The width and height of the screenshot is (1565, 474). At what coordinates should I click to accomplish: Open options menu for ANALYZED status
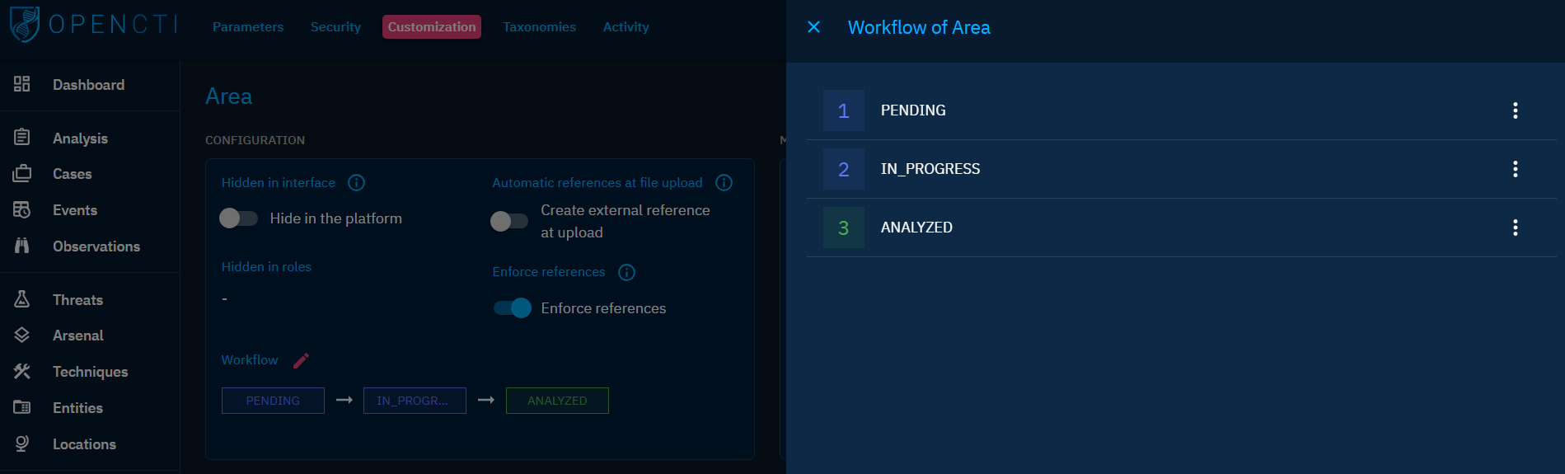(x=1515, y=228)
